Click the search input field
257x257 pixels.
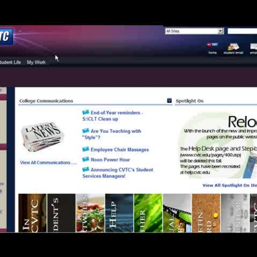click(242, 31)
